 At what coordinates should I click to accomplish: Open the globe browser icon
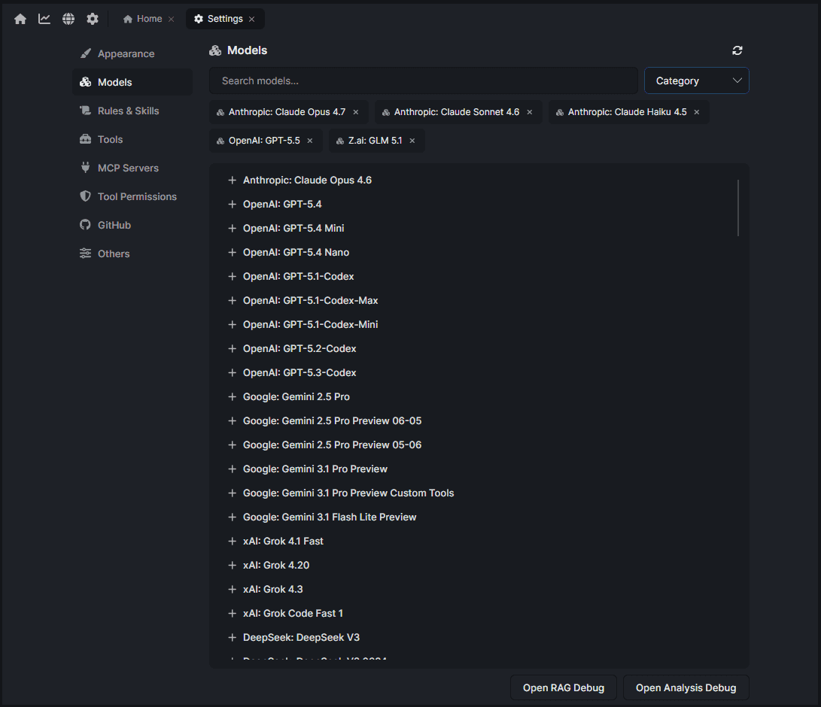click(68, 19)
